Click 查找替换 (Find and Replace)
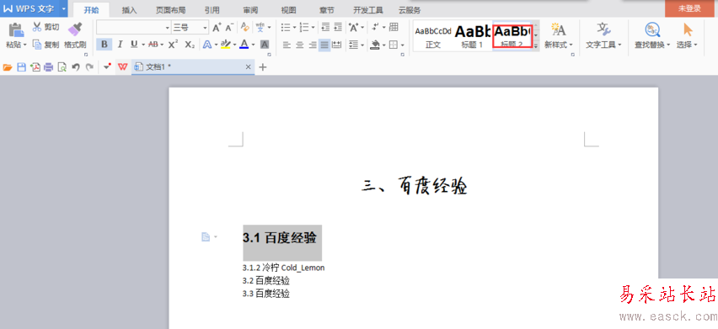 (x=652, y=35)
